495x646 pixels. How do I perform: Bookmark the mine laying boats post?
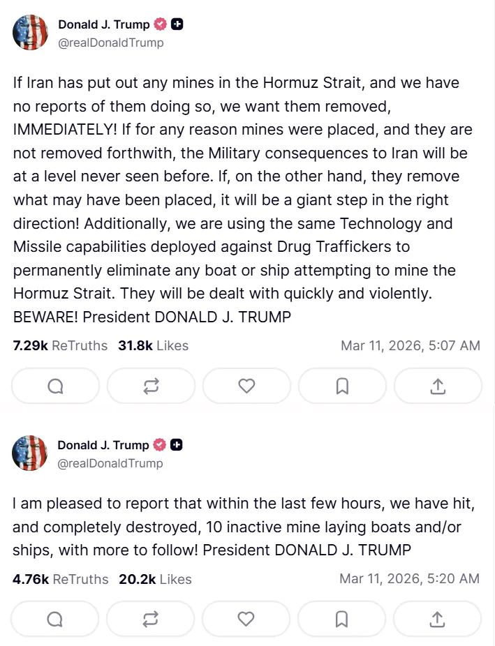coord(341,619)
